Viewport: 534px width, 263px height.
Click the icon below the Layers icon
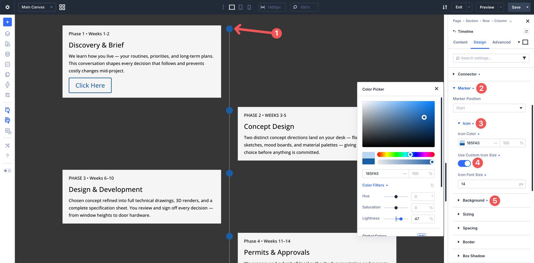coord(7,44)
